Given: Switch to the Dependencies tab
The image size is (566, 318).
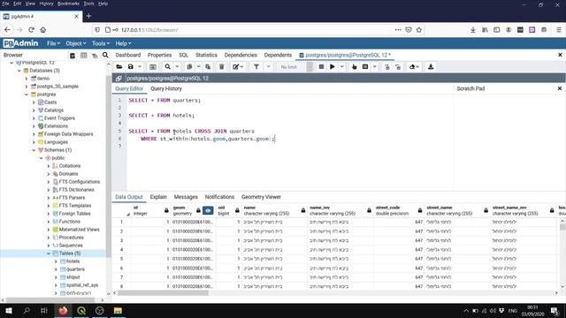Looking at the screenshot, I should coord(241,55).
